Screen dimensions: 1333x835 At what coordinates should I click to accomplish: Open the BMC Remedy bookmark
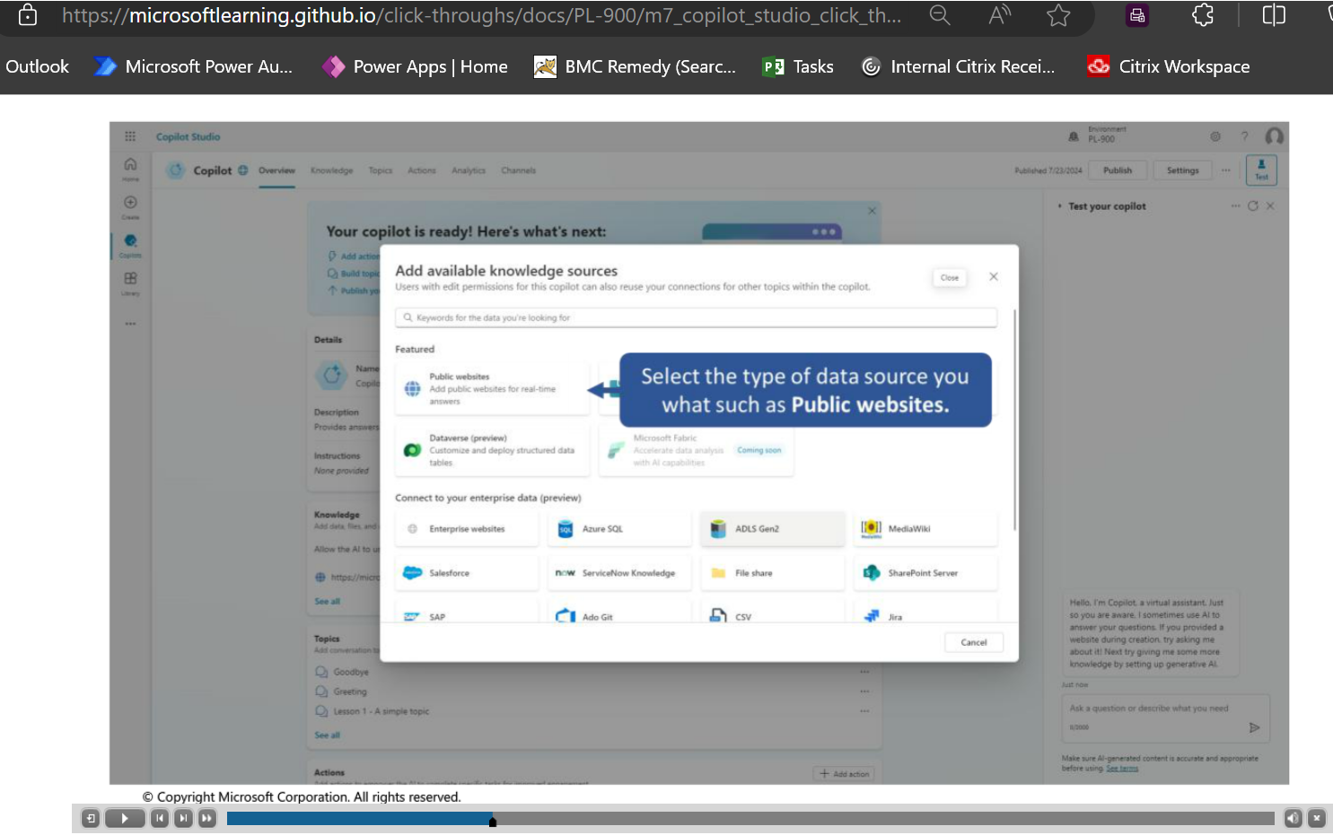[x=635, y=66]
